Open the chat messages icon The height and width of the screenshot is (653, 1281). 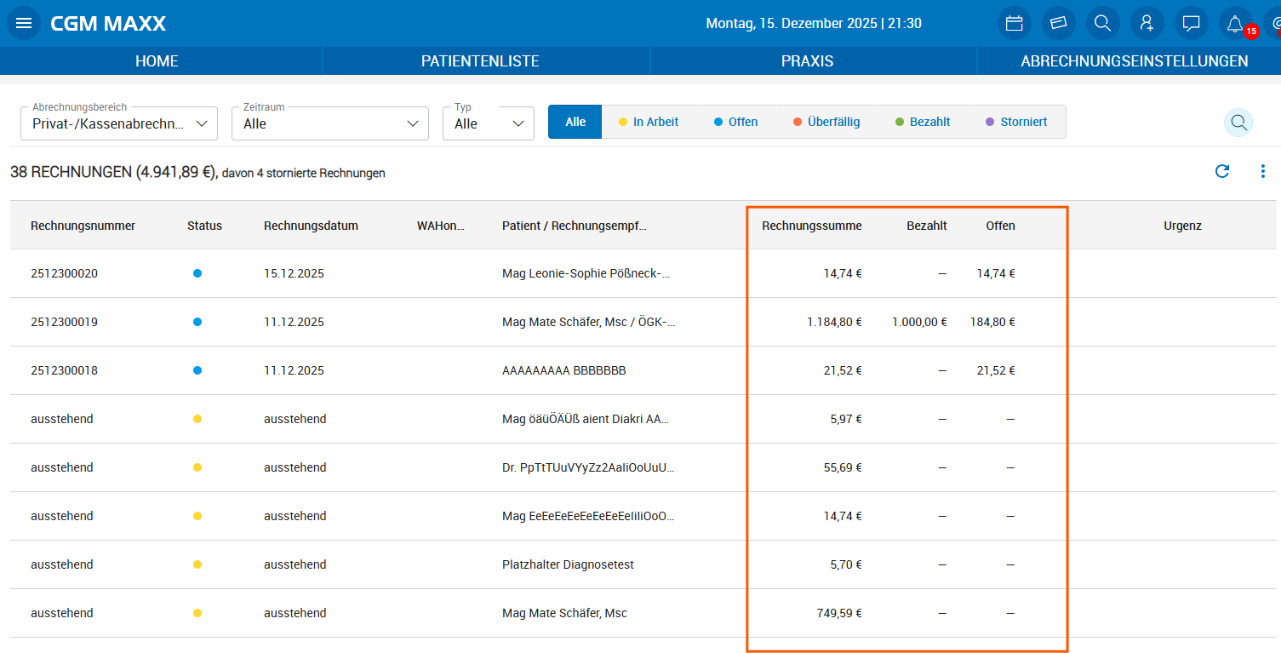(x=1192, y=23)
